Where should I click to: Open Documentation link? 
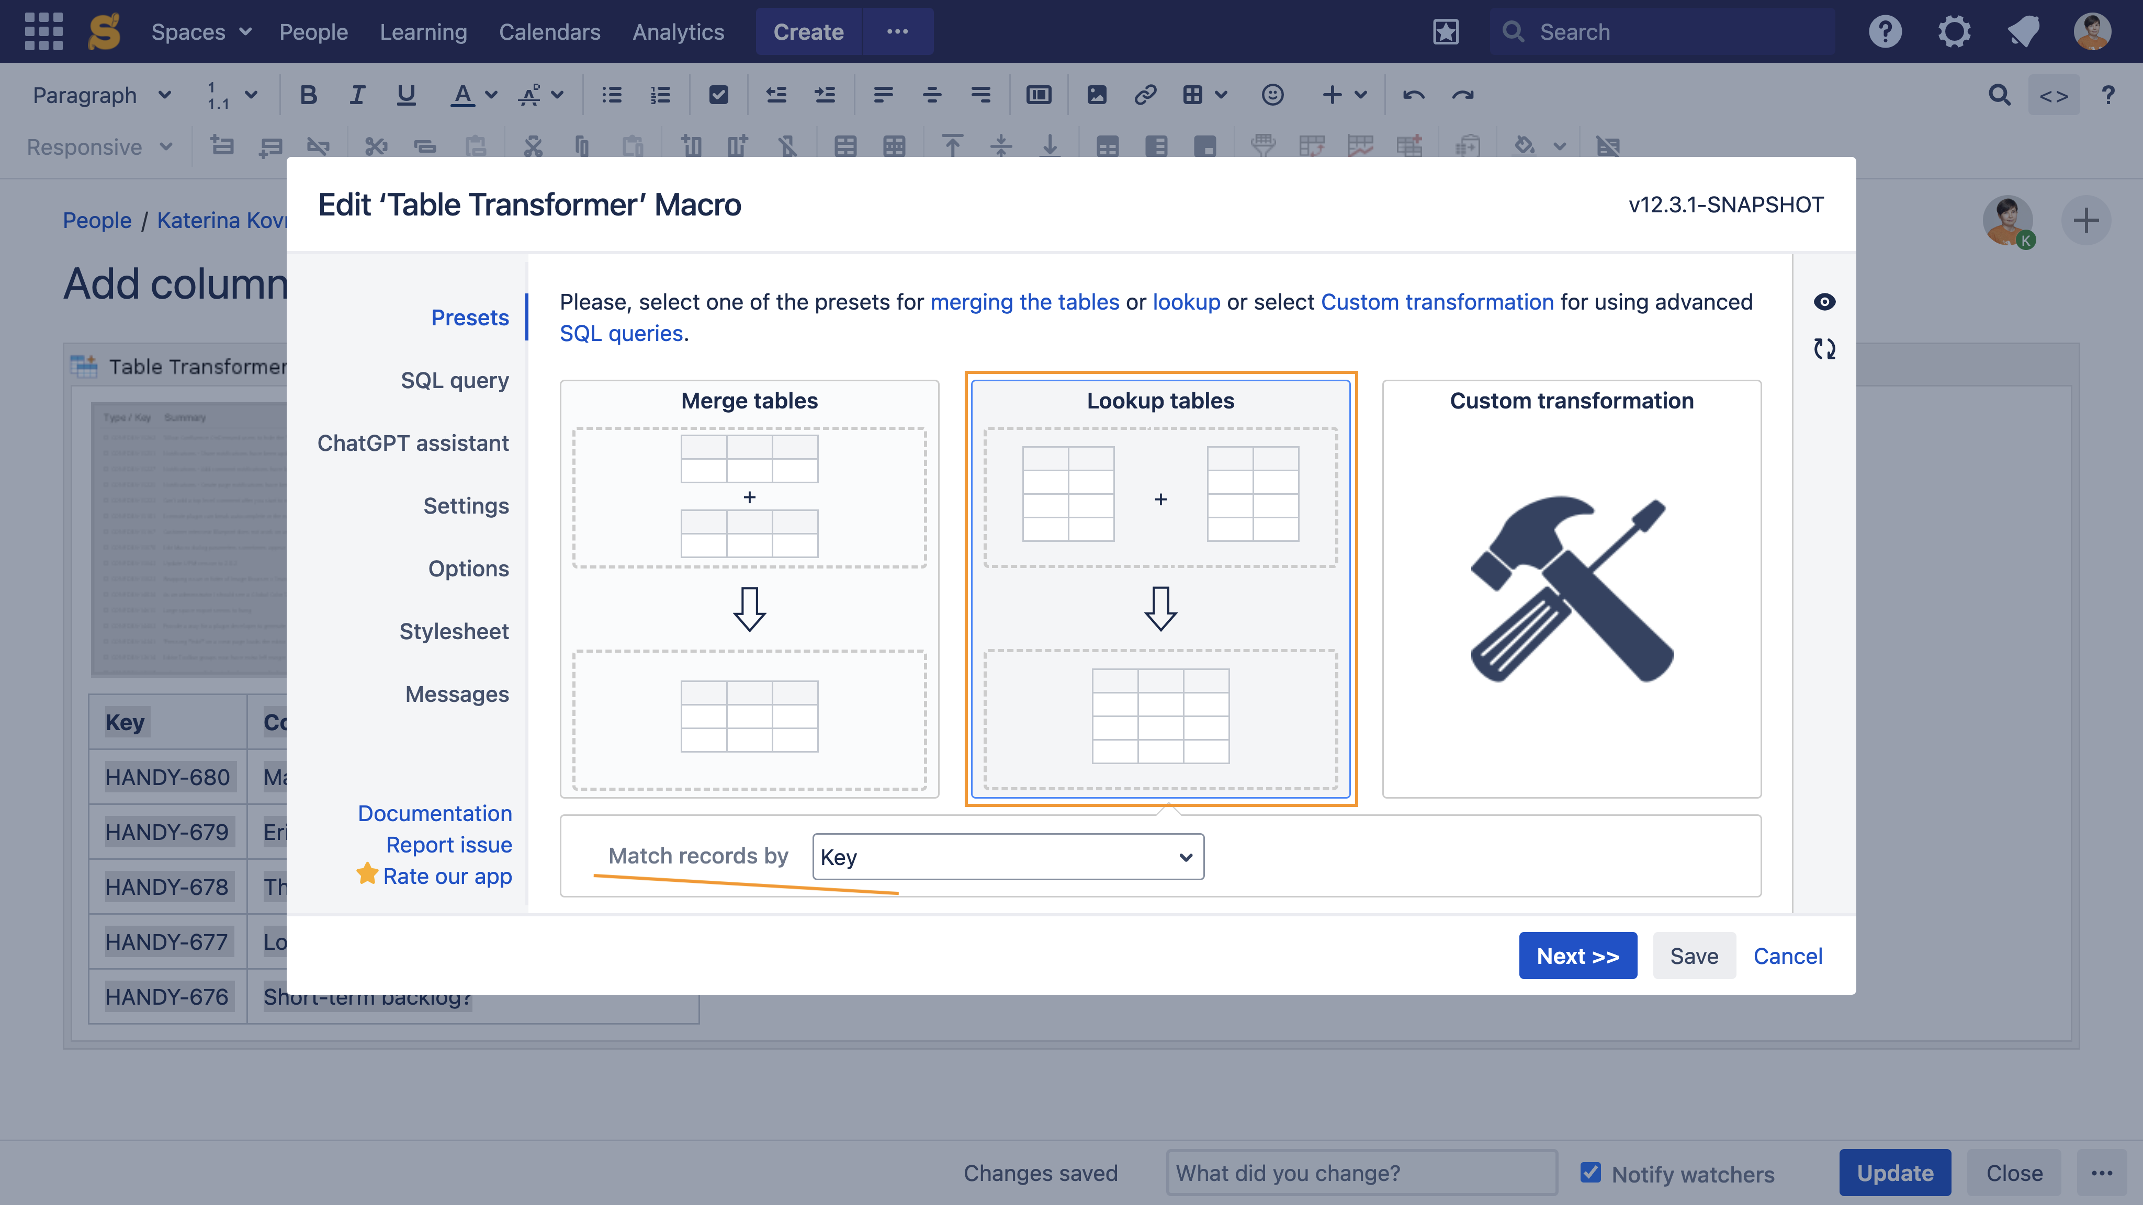coord(434,813)
